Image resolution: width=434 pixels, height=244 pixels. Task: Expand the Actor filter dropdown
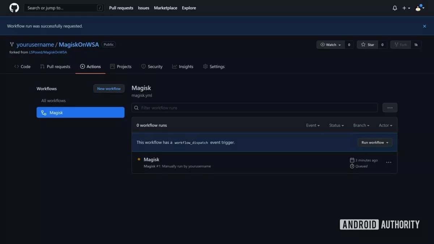tap(386, 125)
